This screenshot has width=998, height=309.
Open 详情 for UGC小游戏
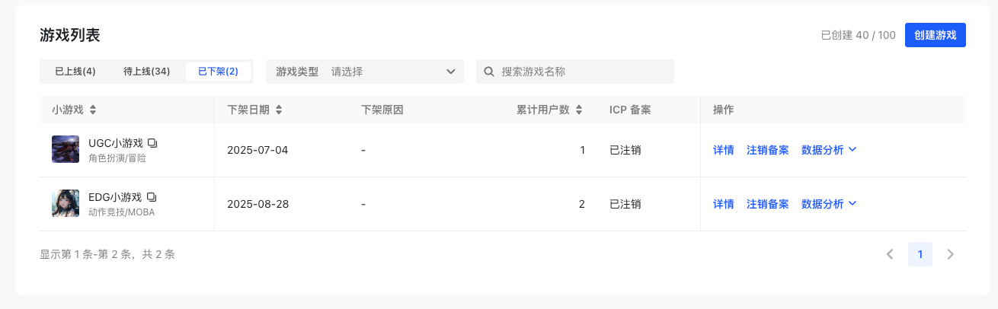723,150
